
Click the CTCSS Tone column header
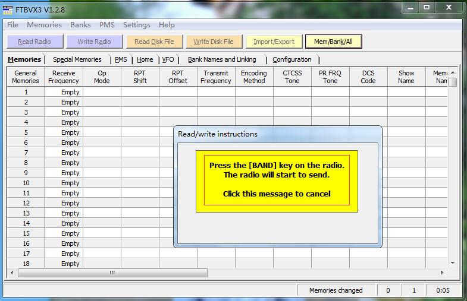pos(292,77)
